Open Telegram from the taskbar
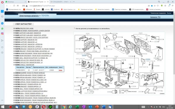Image resolution: width=175 pixels, height=109 pixels. tap(24, 107)
